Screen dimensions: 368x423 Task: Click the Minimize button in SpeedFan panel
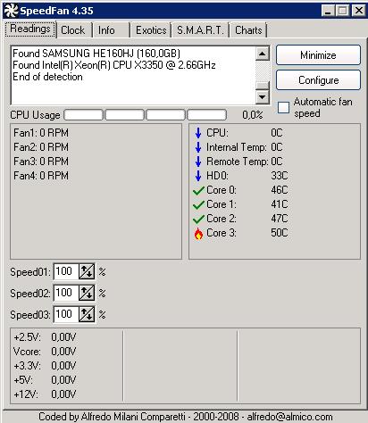pyautogui.click(x=318, y=55)
